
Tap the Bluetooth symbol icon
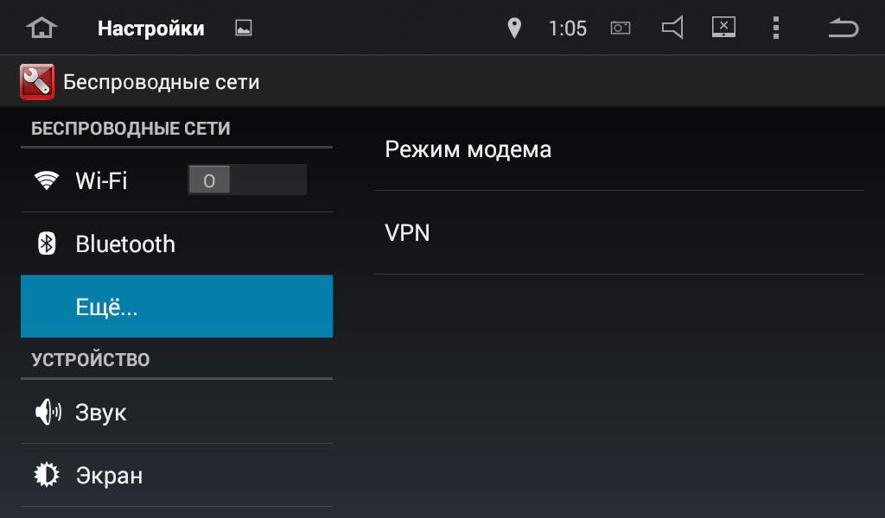(47, 243)
